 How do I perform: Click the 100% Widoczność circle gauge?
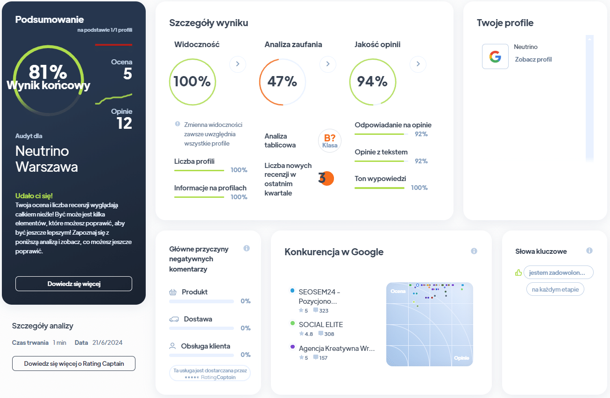coord(192,82)
